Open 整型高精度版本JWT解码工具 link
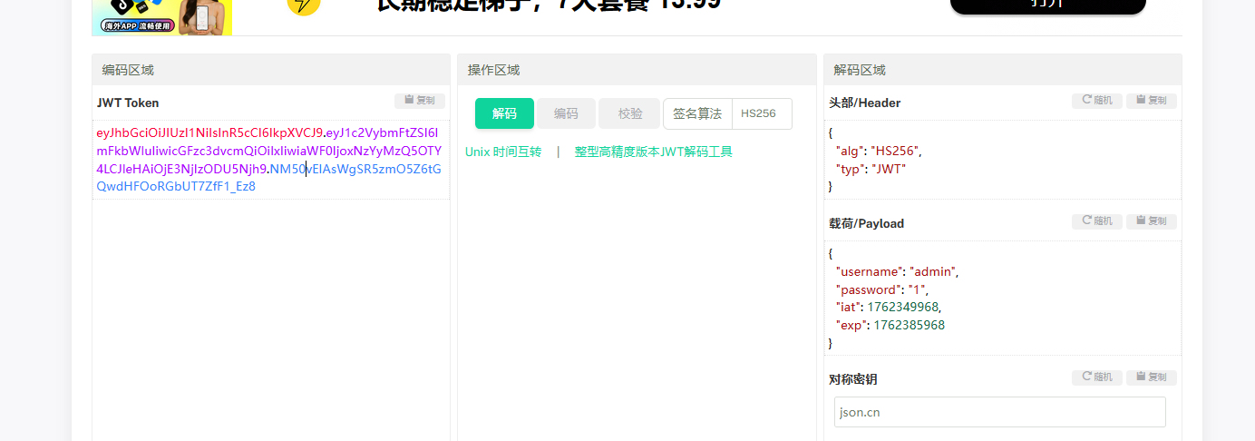Screen dimensions: 1255x441 (653, 152)
